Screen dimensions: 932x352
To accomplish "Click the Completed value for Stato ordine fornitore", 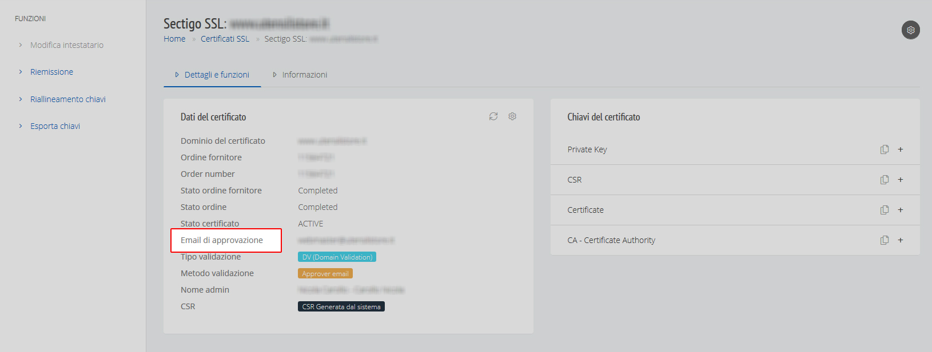I will click(x=317, y=191).
